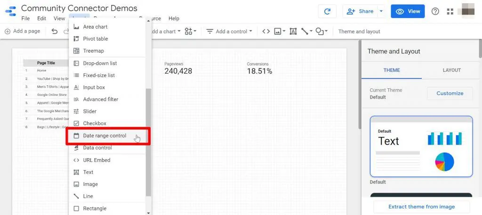This screenshot has height=215, width=482.
Task: Switch to the LAYOUT tab
Action: [451, 70]
